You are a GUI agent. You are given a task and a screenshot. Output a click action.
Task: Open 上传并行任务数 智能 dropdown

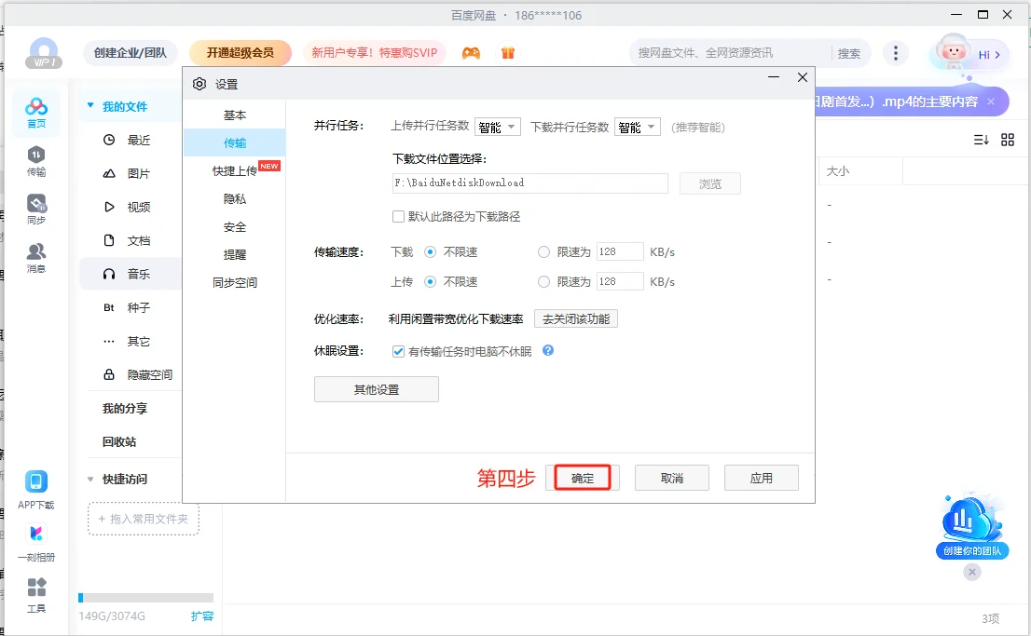tap(498, 127)
